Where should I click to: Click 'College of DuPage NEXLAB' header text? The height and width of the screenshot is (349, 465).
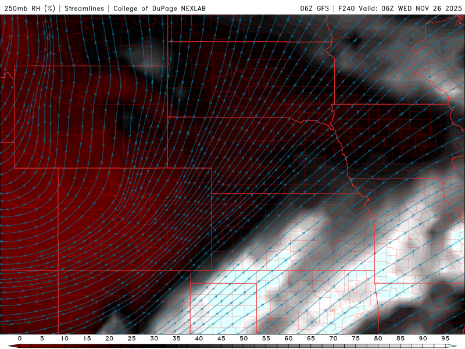pos(159,8)
